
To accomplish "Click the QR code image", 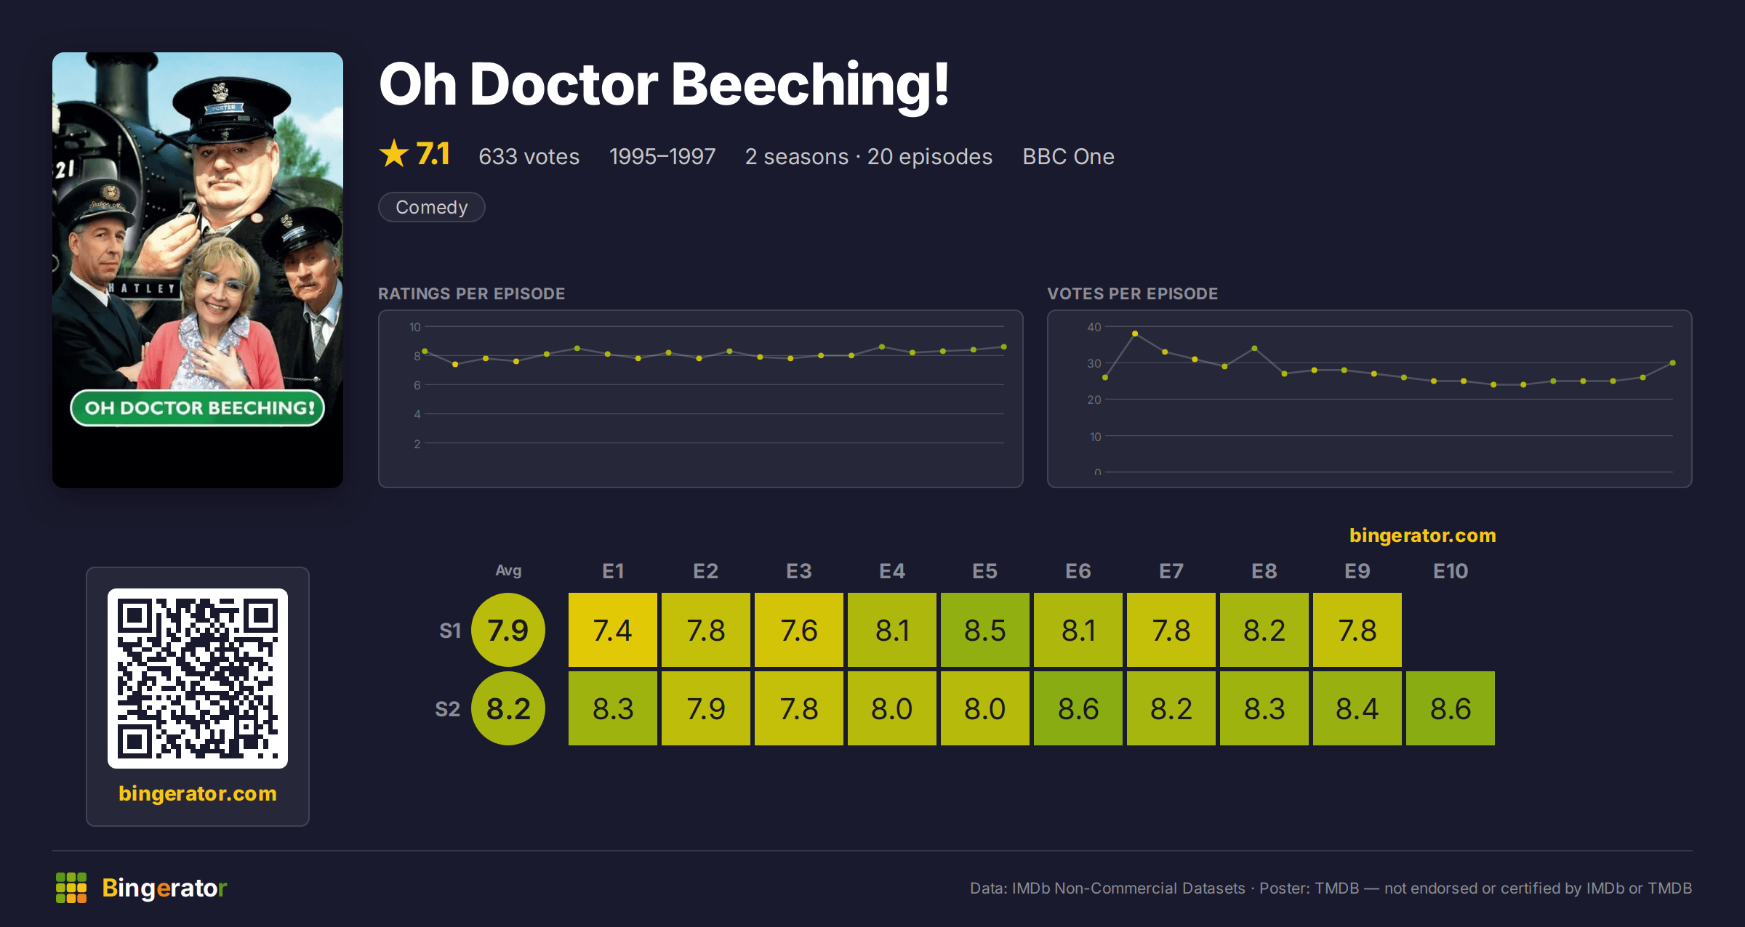I will 198,679.
